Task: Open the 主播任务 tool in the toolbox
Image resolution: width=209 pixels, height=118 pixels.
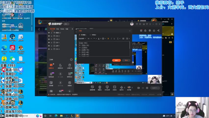Action: point(69,66)
